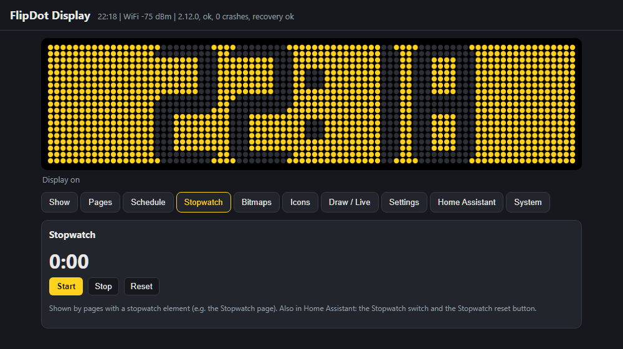Image resolution: width=623 pixels, height=349 pixels.
Task: Open the Home Assistant tab
Action: (467, 202)
